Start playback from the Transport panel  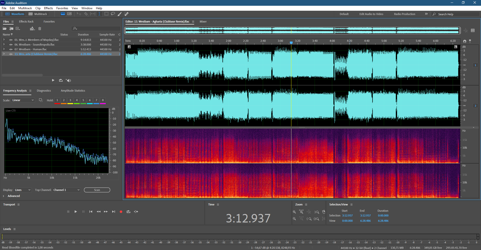[x=76, y=212]
